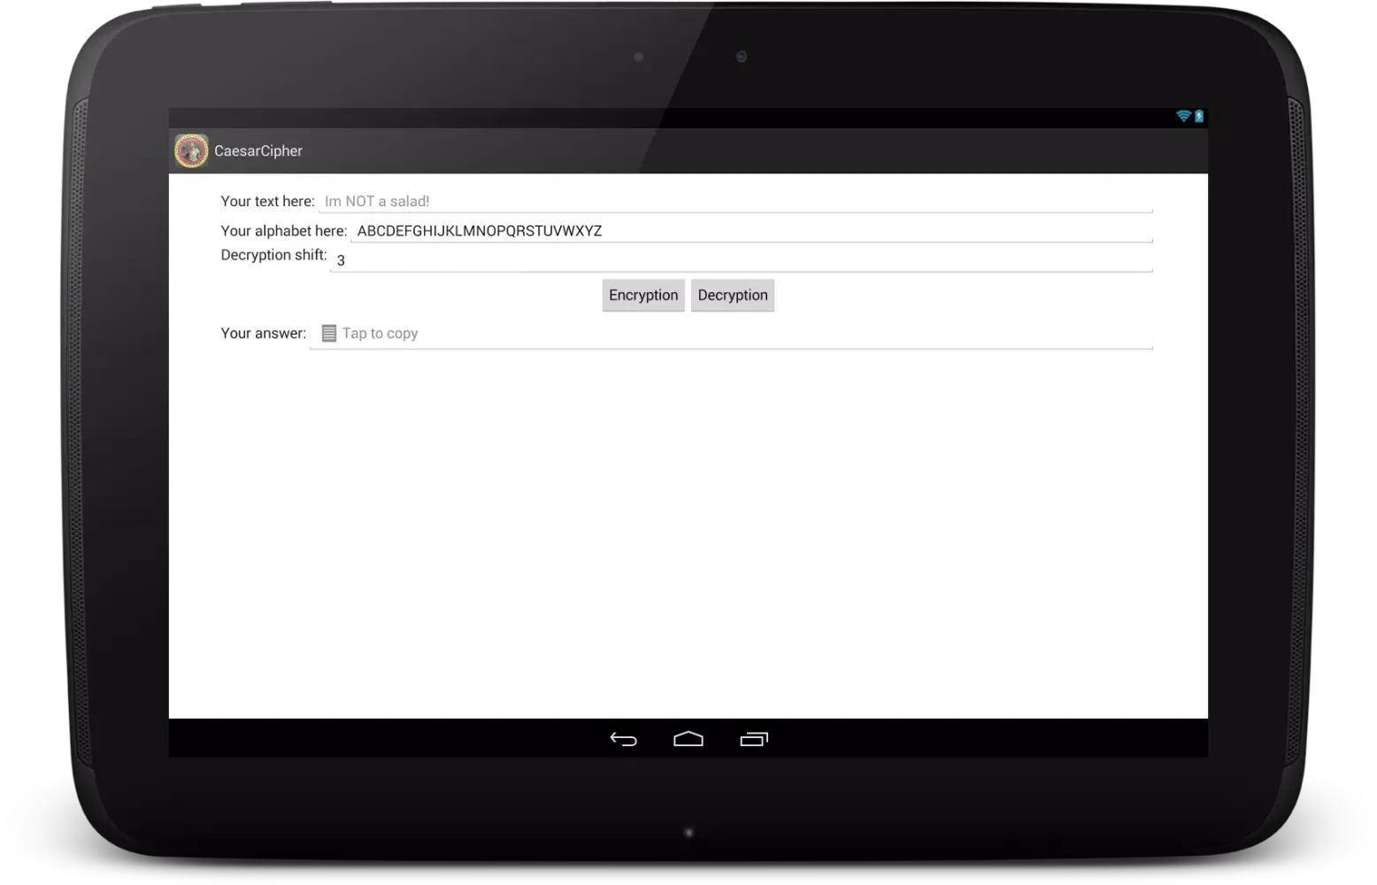Click the Encryption button
The width and height of the screenshot is (1377, 885).
[x=643, y=296]
